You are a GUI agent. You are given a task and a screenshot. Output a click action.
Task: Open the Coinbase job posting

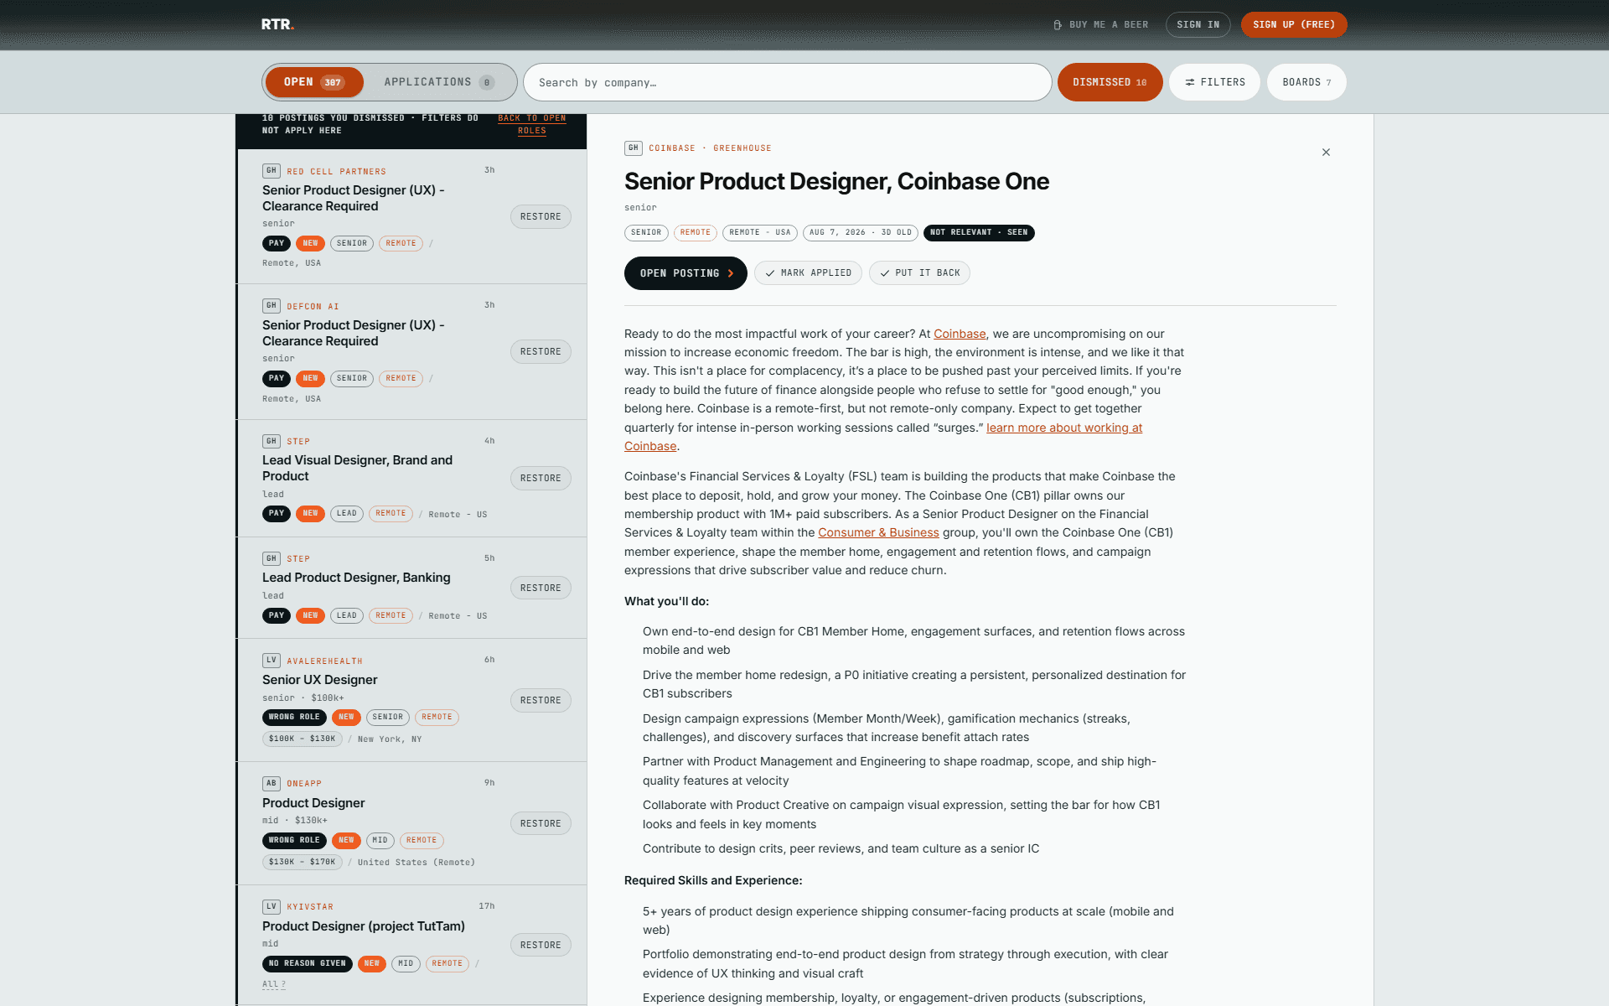click(x=686, y=273)
